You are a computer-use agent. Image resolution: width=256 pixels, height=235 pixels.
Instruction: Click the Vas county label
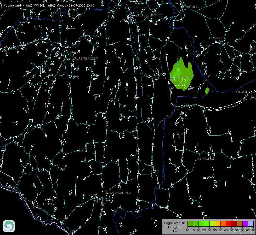tap(100, 10)
